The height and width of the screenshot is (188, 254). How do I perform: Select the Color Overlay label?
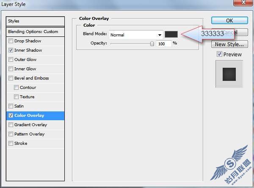tap(29, 116)
